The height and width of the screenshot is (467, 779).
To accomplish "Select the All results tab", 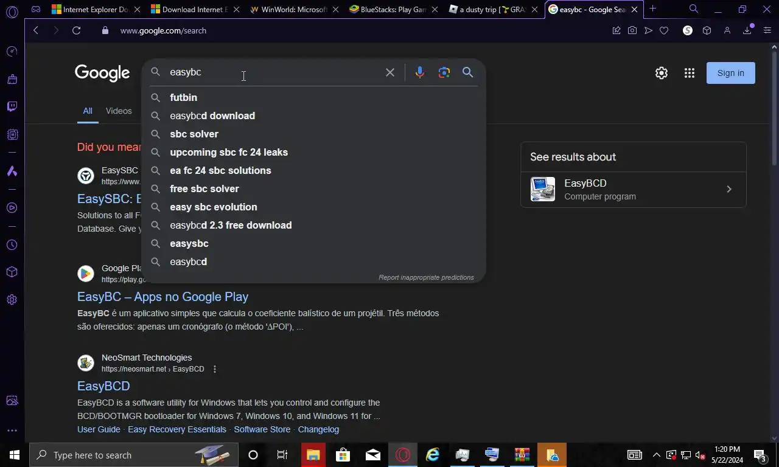I will [x=88, y=111].
